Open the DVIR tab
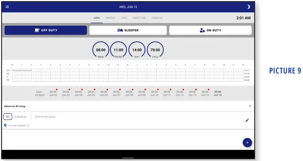This screenshot has width=303, height=161. coord(124,18)
